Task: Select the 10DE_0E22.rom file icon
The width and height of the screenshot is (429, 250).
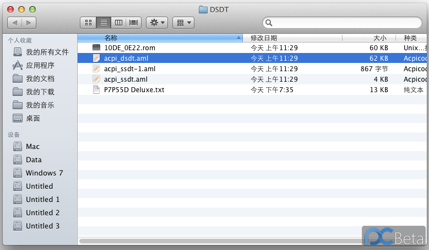Action: pyautogui.click(x=96, y=48)
